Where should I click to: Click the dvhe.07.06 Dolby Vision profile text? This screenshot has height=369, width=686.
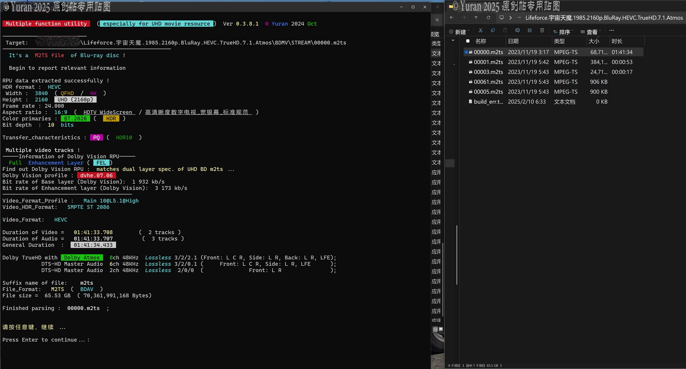click(x=96, y=175)
